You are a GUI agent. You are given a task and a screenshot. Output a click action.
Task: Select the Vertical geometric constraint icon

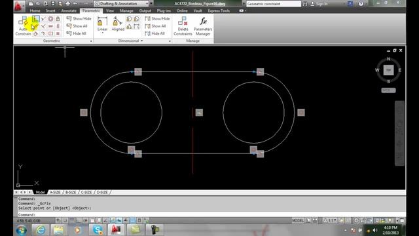[x=58, y=26]
